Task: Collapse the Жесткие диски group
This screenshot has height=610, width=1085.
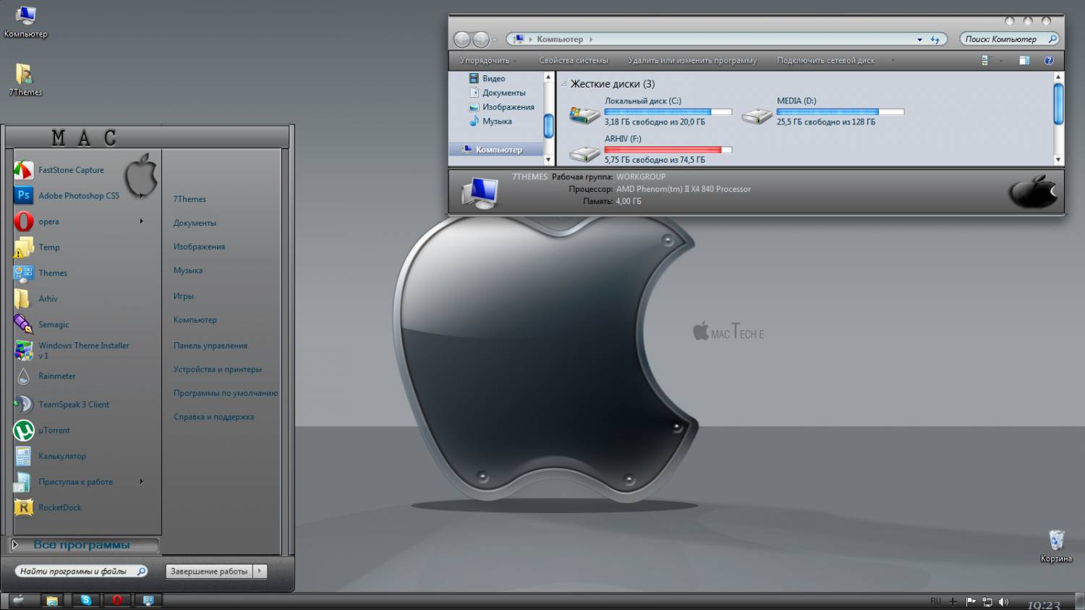Action: pos(564,84)
